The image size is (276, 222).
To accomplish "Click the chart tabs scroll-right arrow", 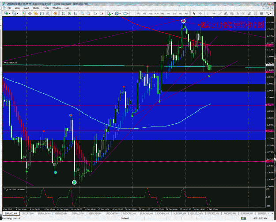I will click(272, 214).
